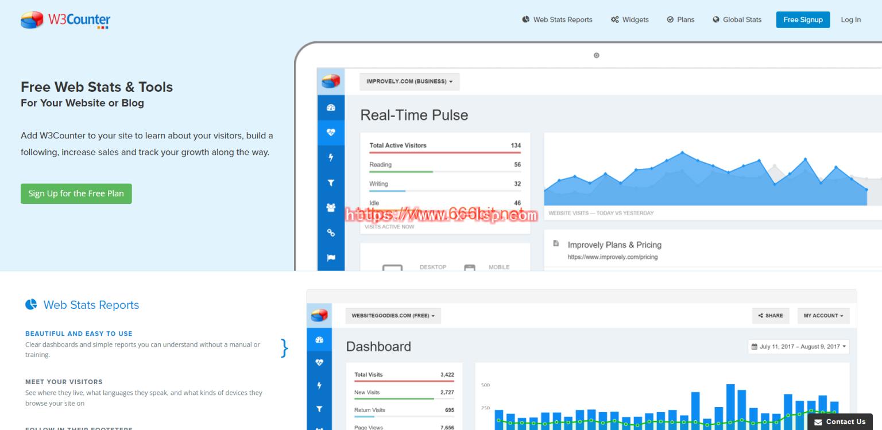Viewport: 882px width, 430px height.
Task: Open the improvely.com/pricing URL
Action: 613,257
